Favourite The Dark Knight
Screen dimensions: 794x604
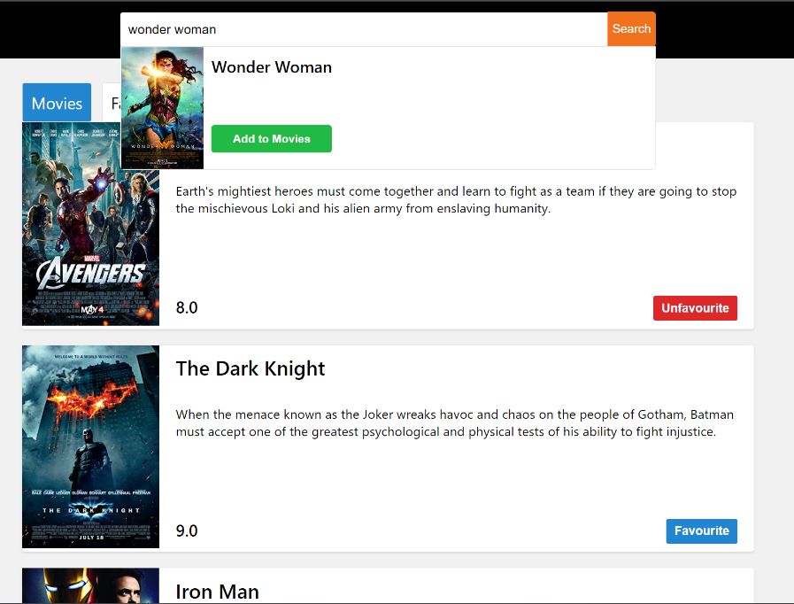[701, 531]
